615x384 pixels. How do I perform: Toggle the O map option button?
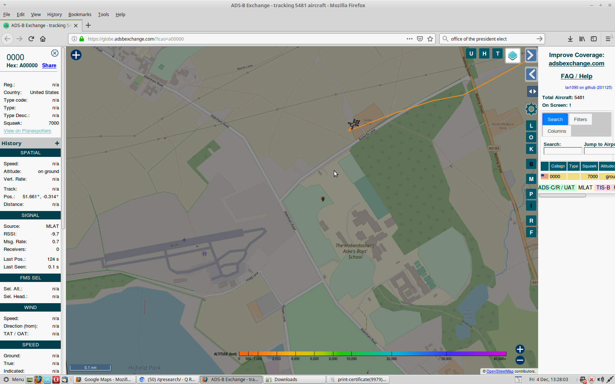[x=531, y=138]
